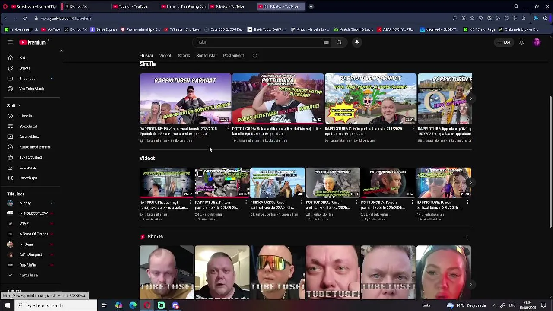This screenshot has height=311, width=553.
Task: Open the YouTube guide hamburger menu
Action: point(10,42)
